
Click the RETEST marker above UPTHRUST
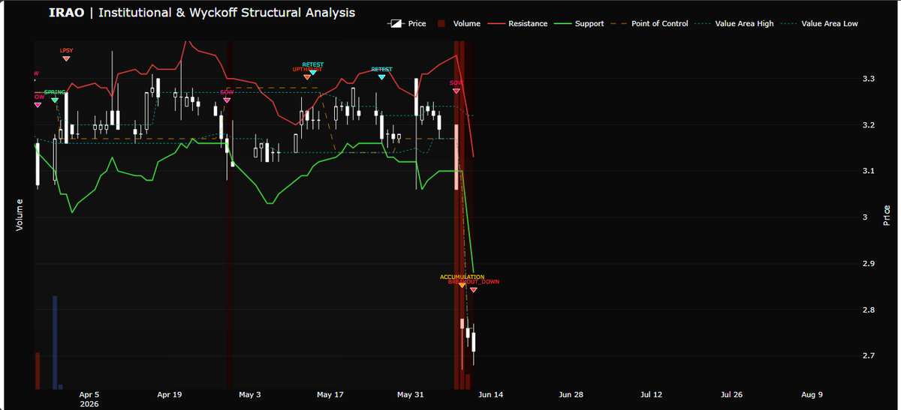313,72
